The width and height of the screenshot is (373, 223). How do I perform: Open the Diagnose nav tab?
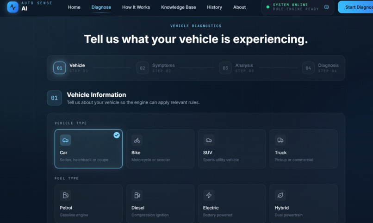pos(101,7)
